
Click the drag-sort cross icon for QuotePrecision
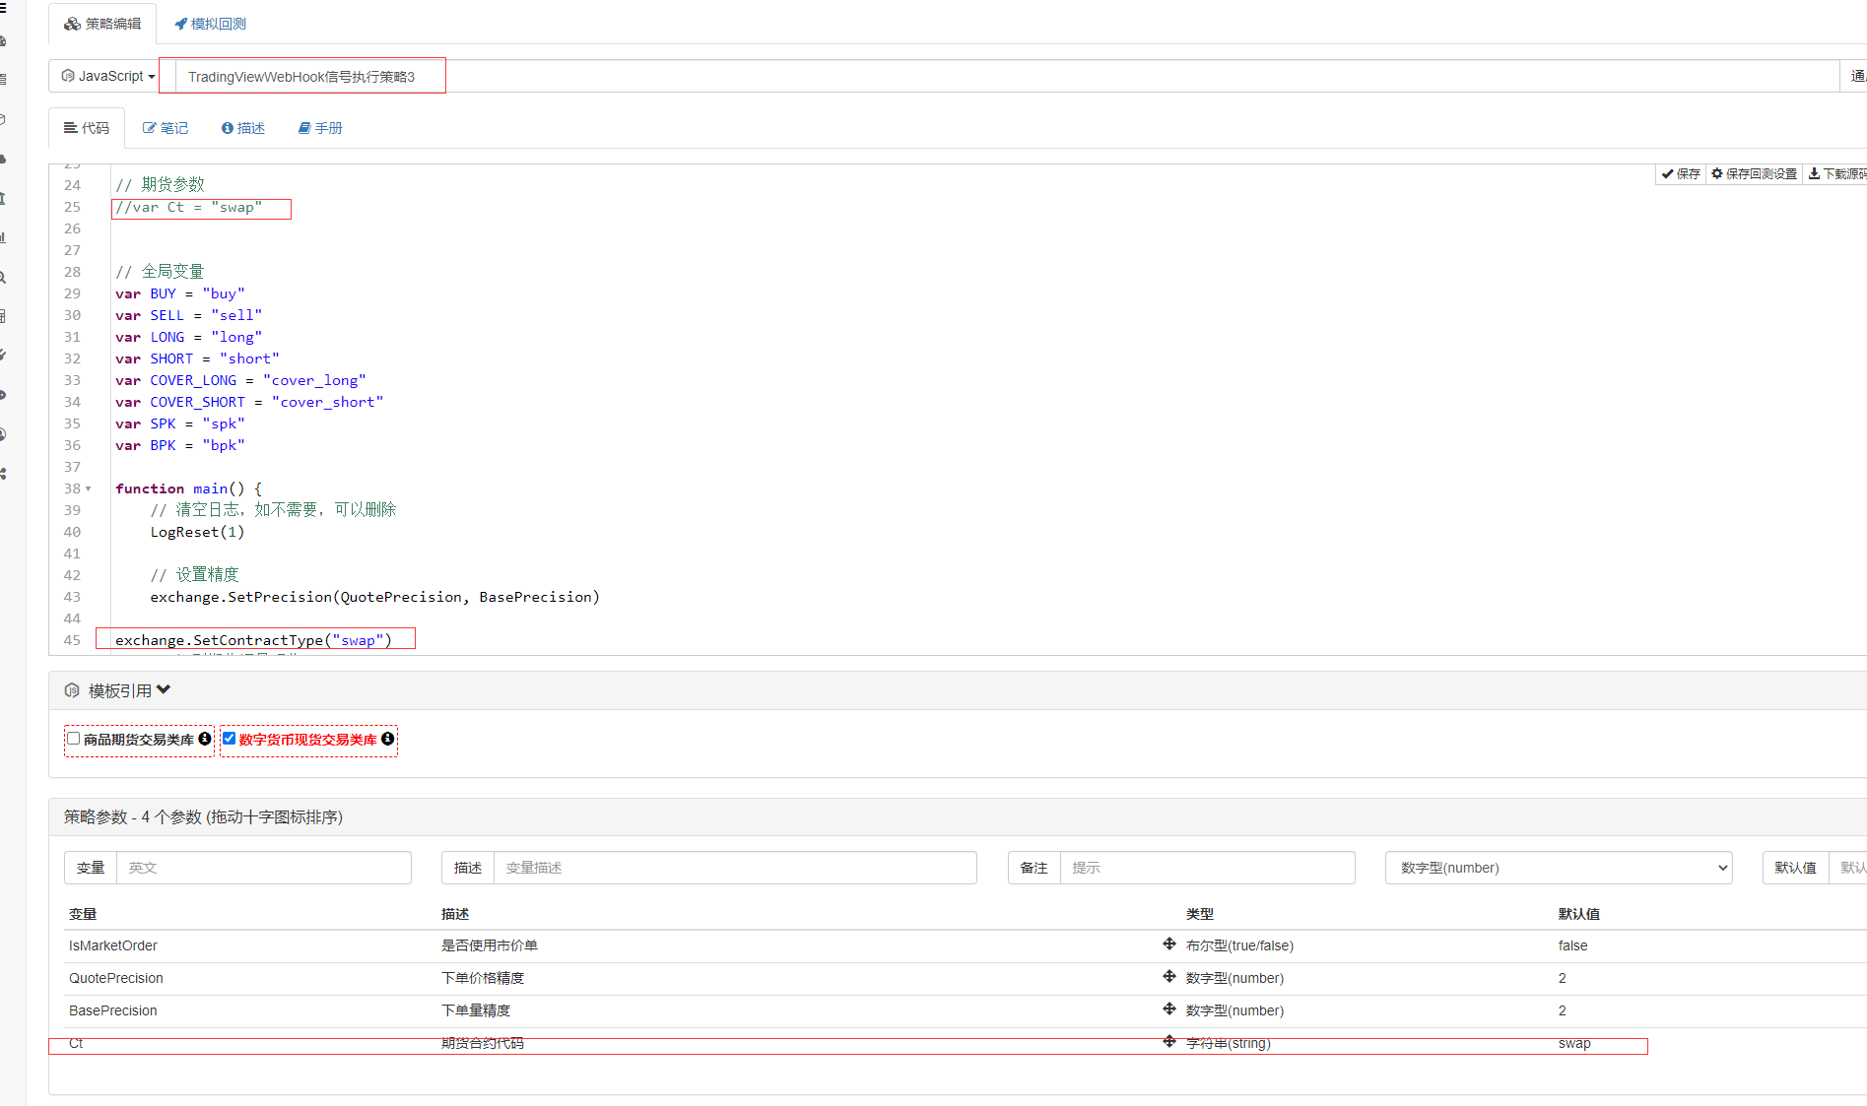click(1168, 977)
